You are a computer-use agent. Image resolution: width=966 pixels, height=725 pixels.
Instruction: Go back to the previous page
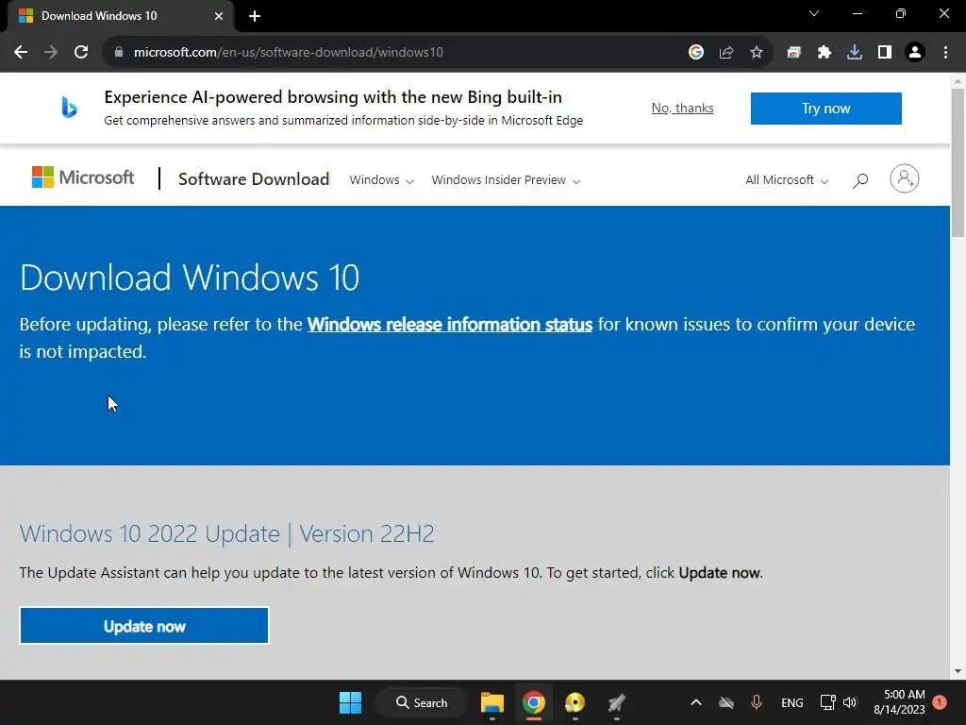(x=21, y=53)
